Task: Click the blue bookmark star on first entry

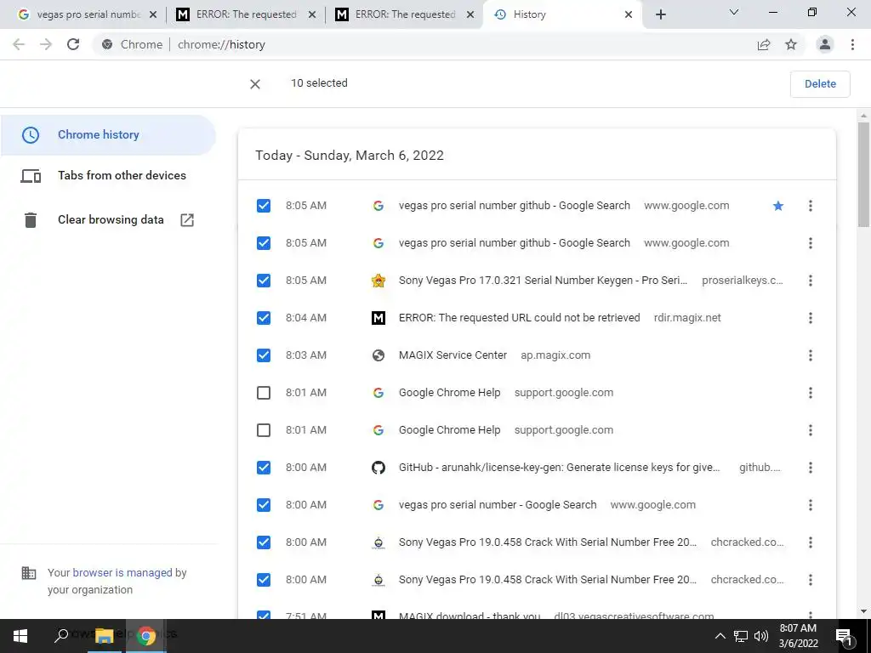Action: (778, 206)
